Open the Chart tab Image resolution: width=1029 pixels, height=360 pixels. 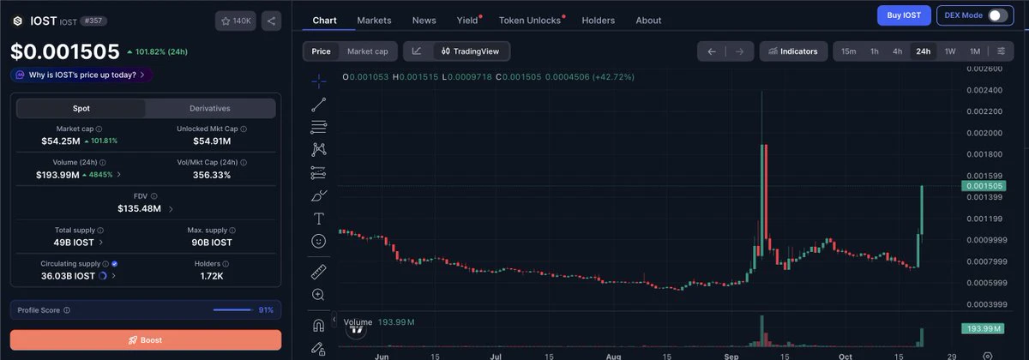[324, 20]
